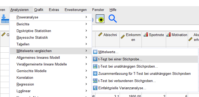
Task: Click the Mittelwerte M icon
Action: coord(95,52)
